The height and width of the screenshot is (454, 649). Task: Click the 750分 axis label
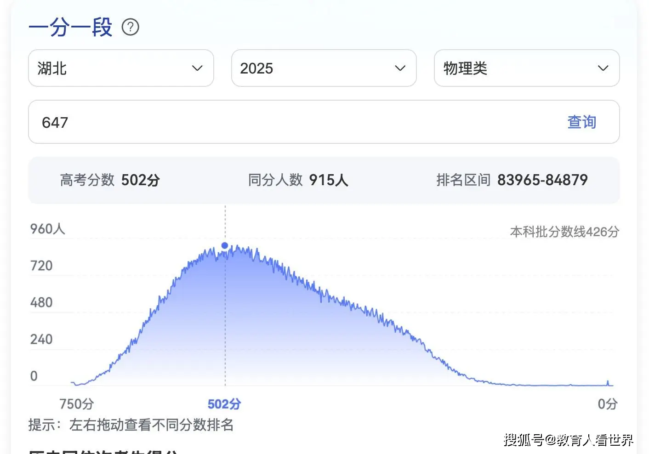point(77,404)
